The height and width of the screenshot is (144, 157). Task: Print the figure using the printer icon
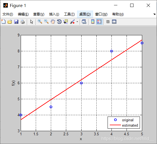(x=23, y=22)
